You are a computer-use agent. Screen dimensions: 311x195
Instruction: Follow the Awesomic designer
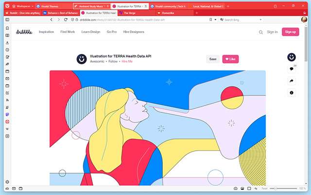113,61
